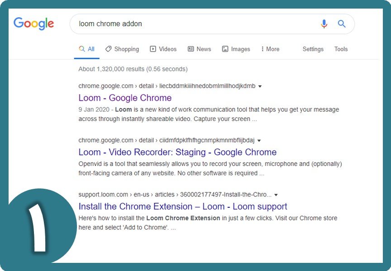Expand dropdown arrow beside support.loom.com URL
Screen dimensions: 391x271
[276, 195]
